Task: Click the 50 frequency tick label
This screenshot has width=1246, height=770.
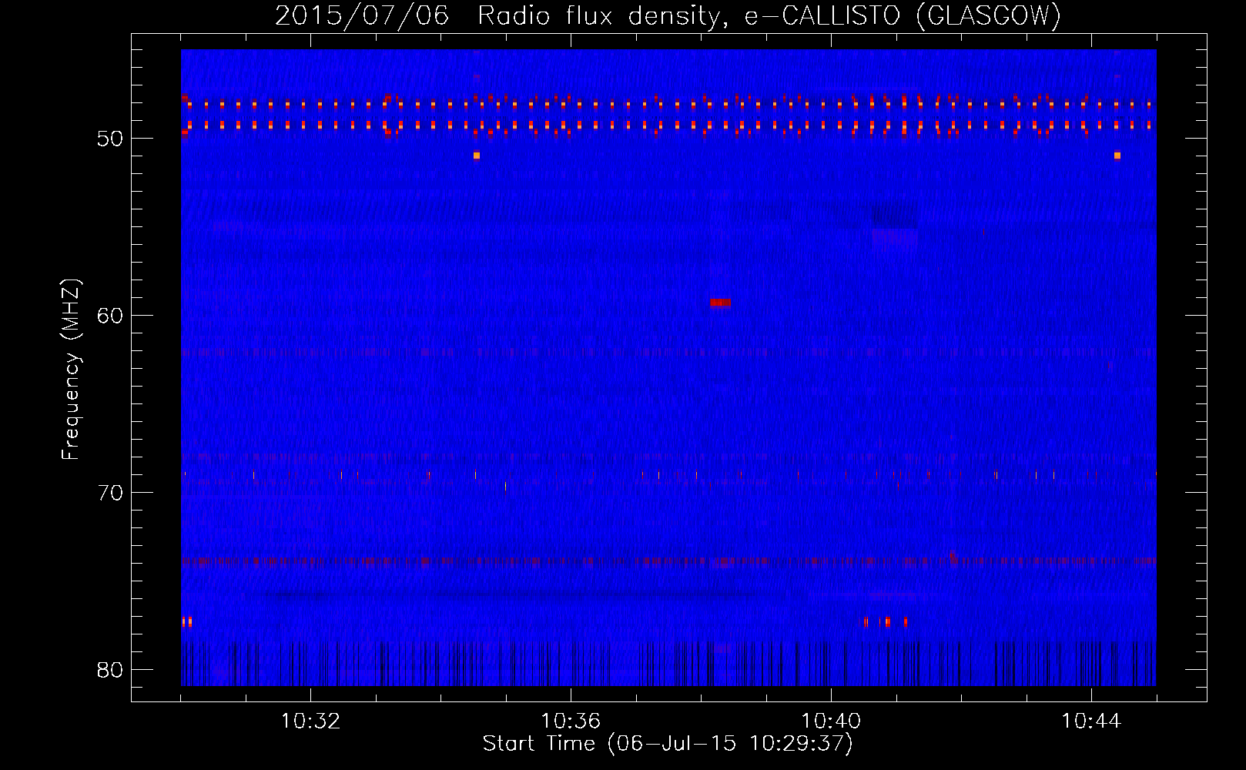Action: pyautogui.click(x=110, y=139)
